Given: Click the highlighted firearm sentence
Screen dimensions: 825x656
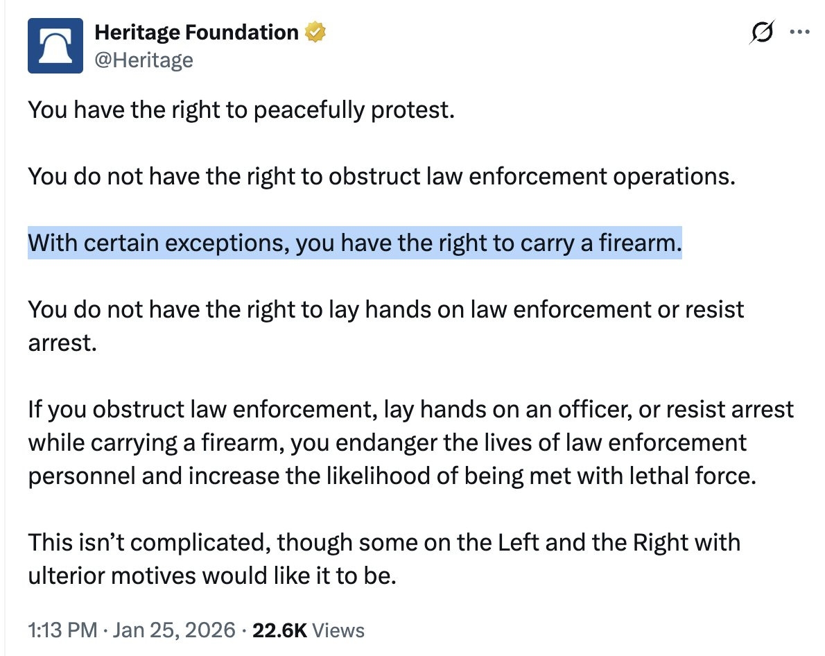Looking at the screenshot, I should point(355,244).
